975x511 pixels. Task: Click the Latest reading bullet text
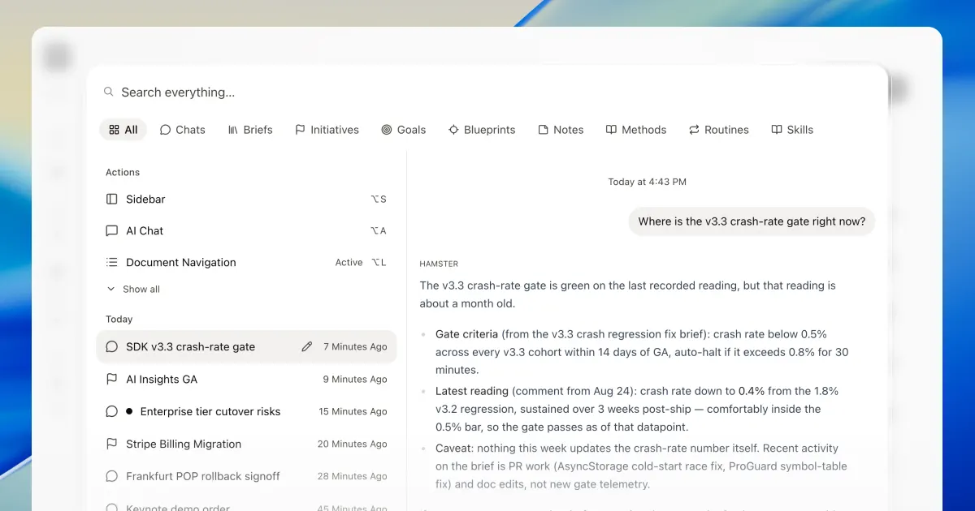pyautogui.click(x=637, y=409)
